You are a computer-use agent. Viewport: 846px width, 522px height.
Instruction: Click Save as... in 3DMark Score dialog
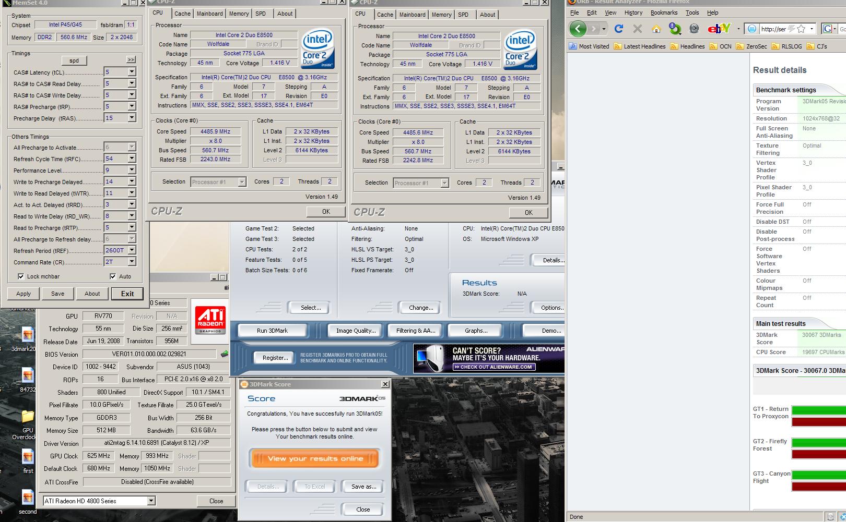tap(363, 487)
